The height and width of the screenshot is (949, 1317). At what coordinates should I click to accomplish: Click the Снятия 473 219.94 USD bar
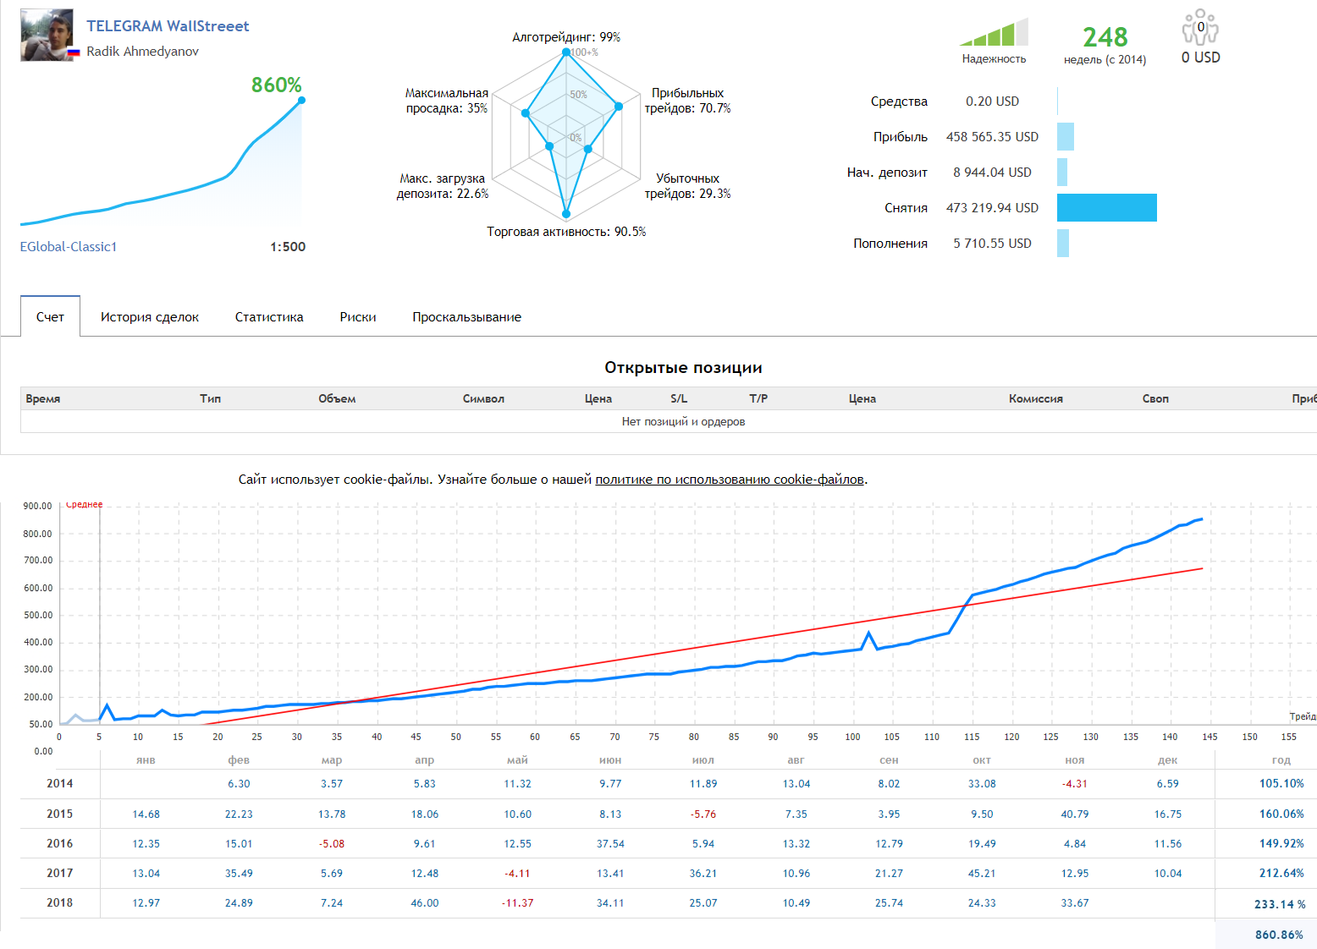click(1107, 208)
